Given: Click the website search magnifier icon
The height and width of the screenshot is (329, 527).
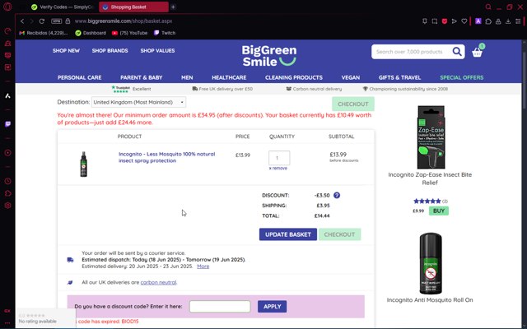Looking at the screenshot, I should (x=457, y=52).
